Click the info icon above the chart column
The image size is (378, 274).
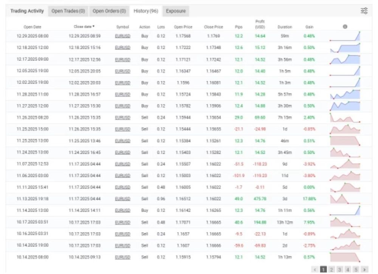[345, 27]
